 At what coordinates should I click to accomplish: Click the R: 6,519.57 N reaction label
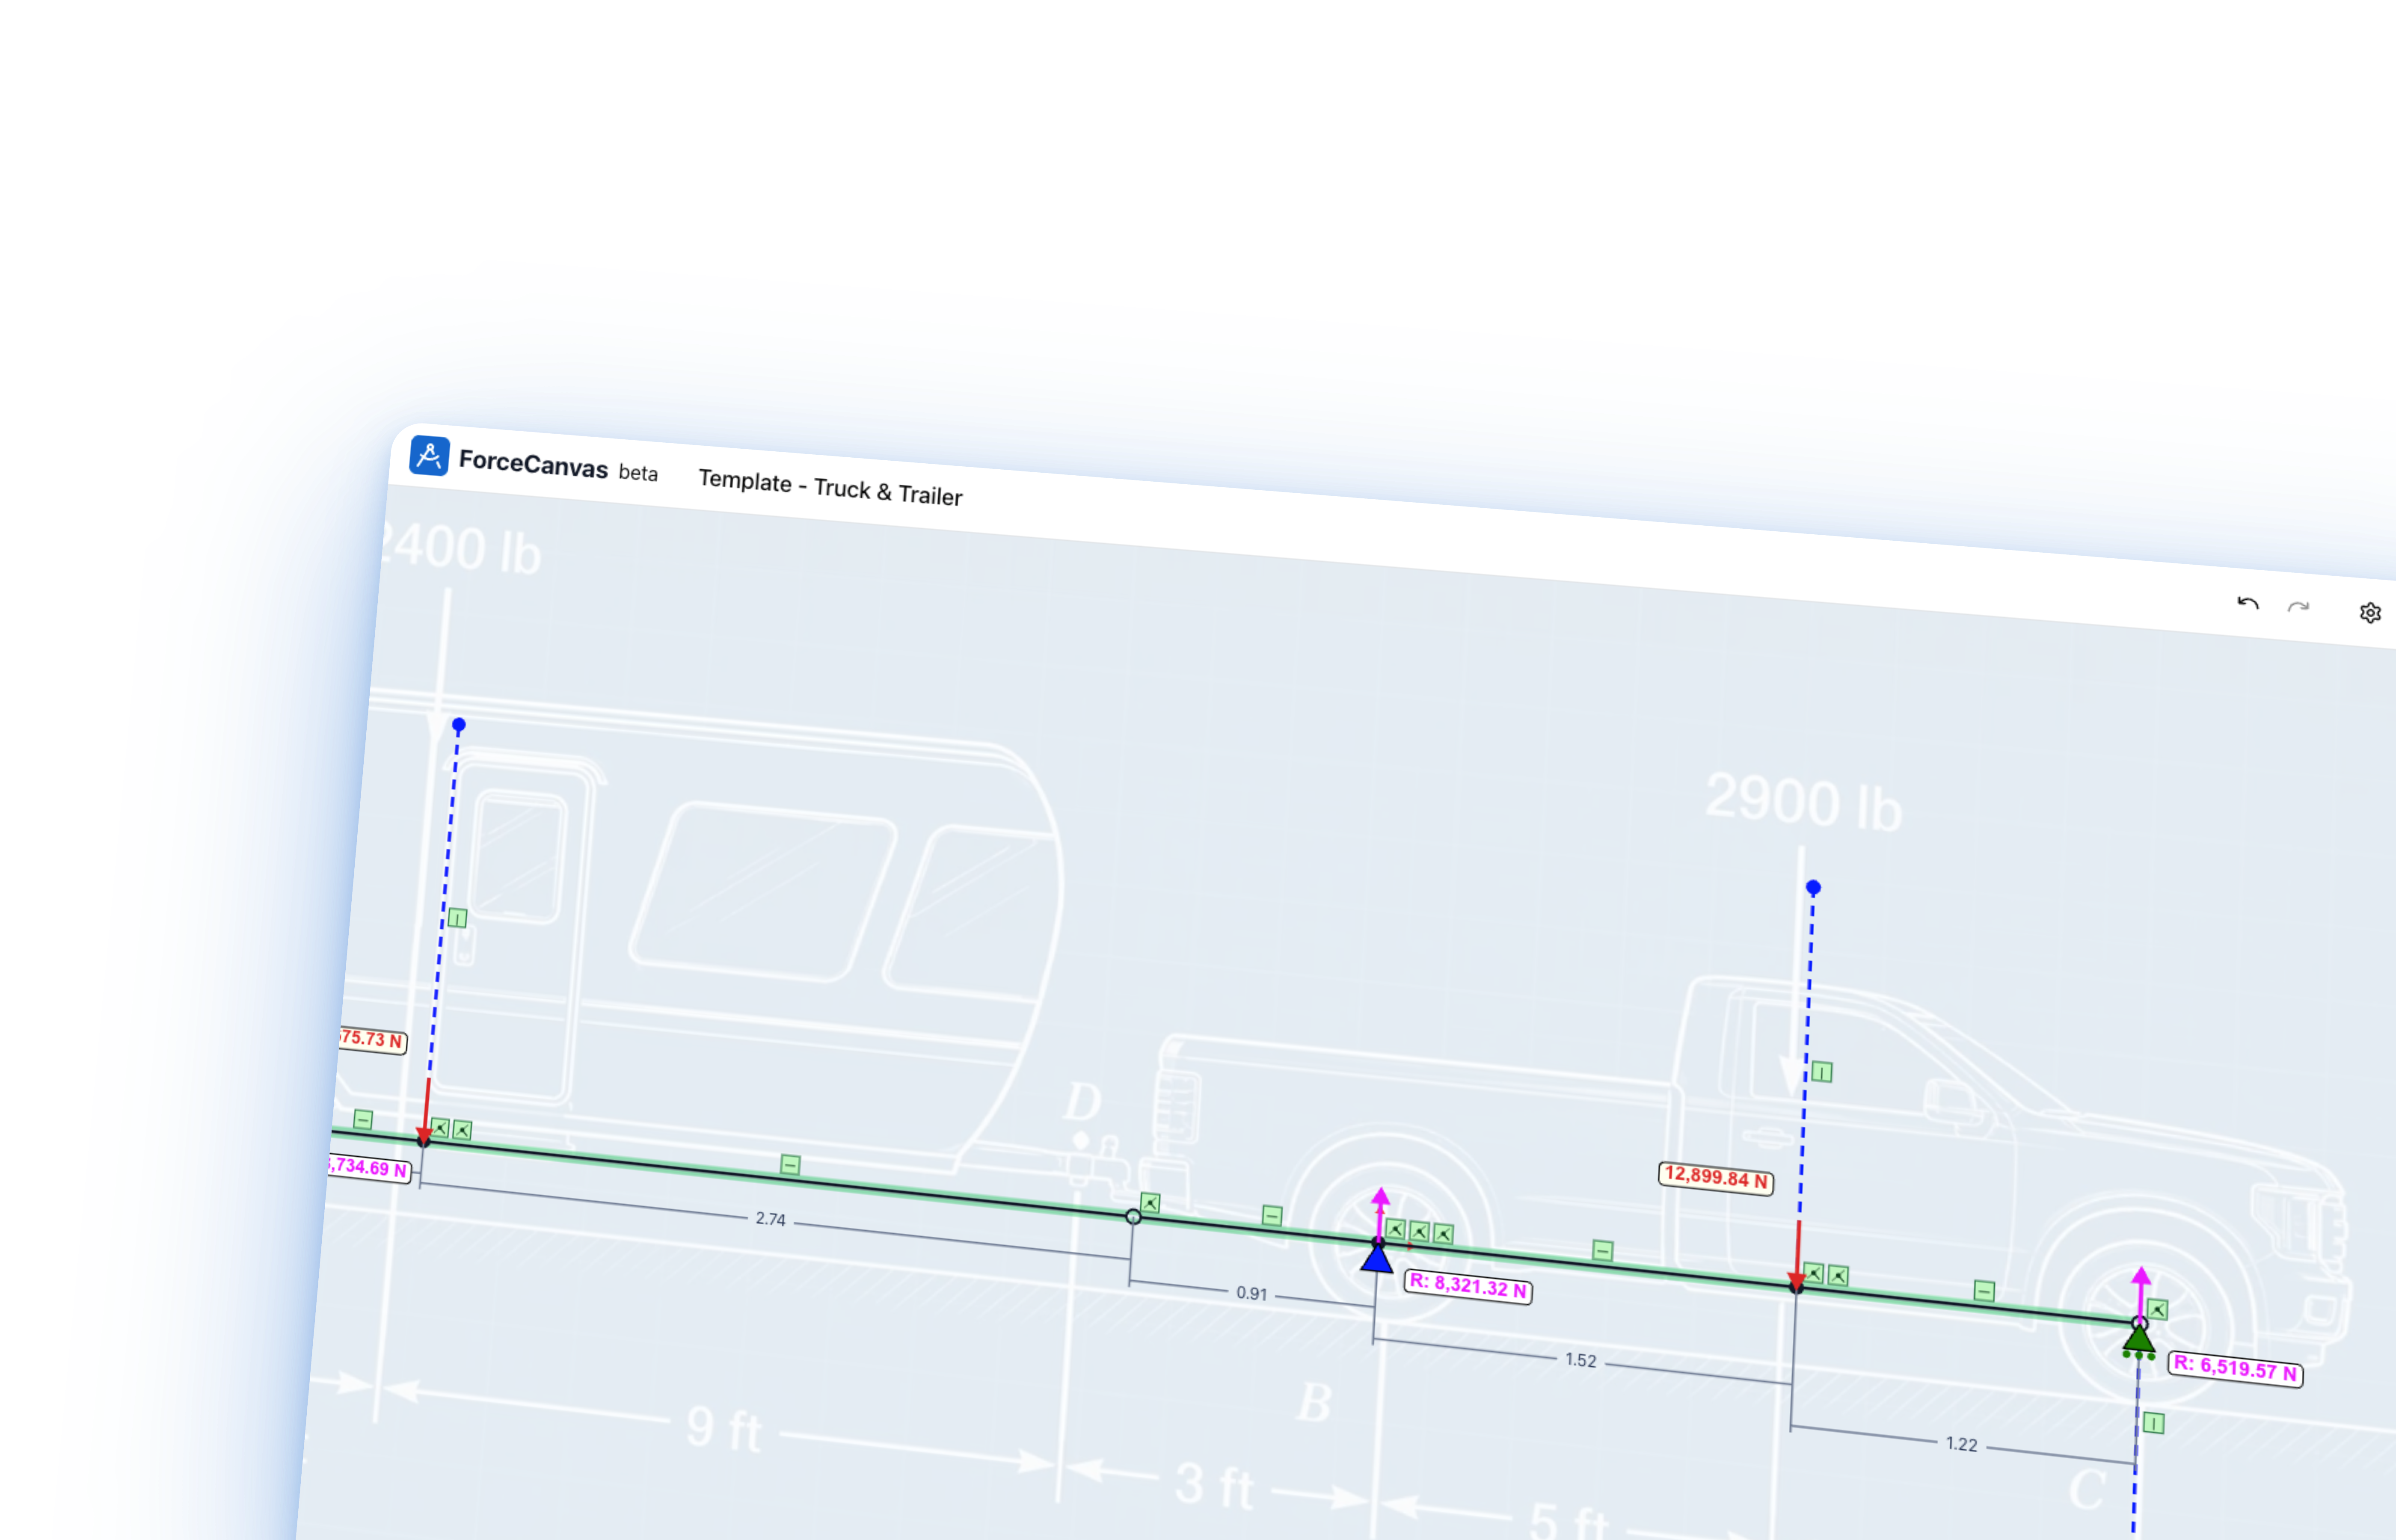click(x=2235, y=1369)
